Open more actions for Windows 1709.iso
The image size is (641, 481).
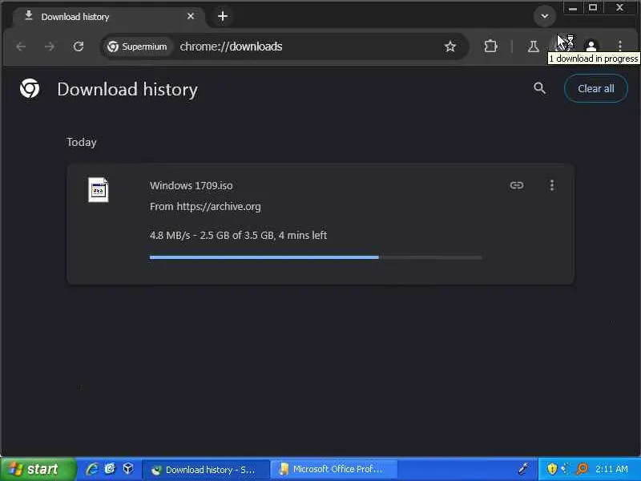pyautogui.click(x=552, y=185)
